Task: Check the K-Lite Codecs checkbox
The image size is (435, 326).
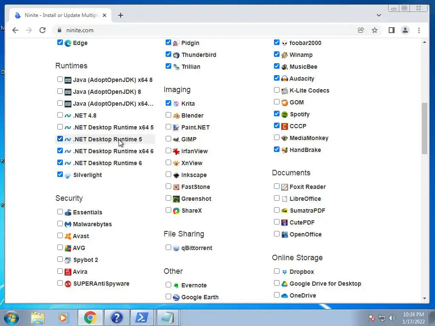Action: (276, 90)
